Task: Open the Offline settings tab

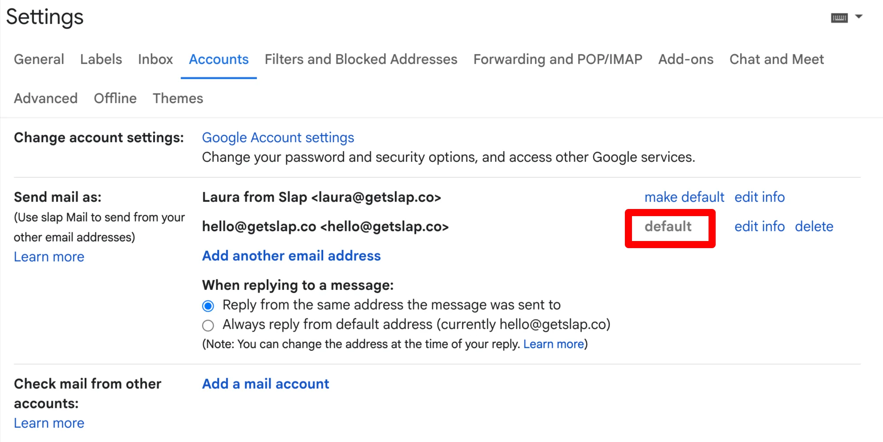Action: click(115, 98)
